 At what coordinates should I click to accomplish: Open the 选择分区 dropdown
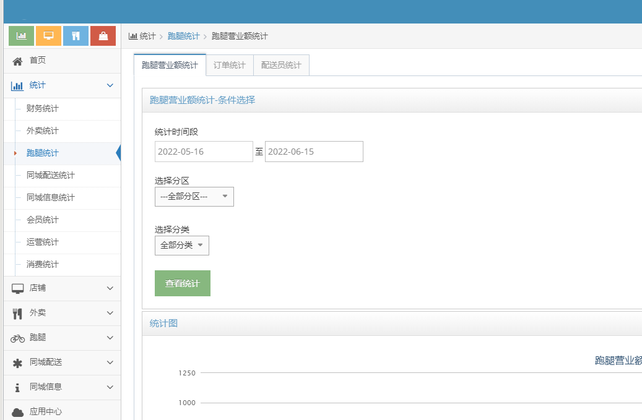tap(194, 197)
